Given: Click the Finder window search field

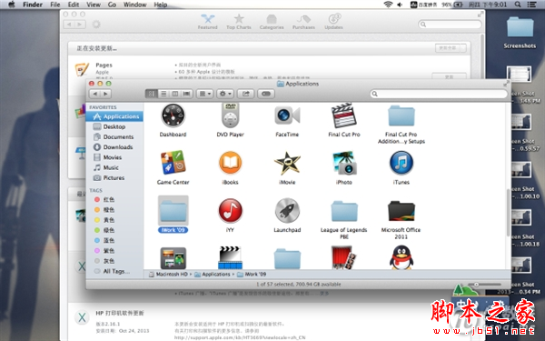Looking at the screenshot, I should click(439, 94).
